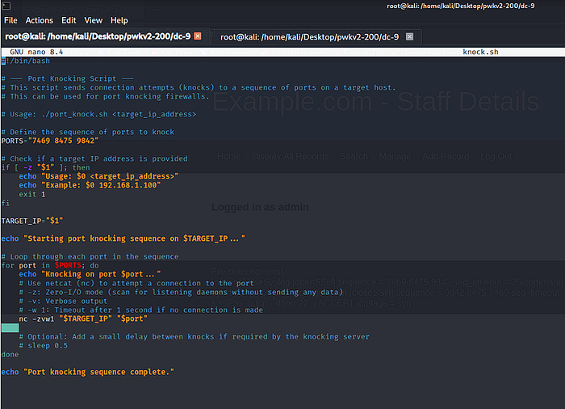Click the echo "Knocking on port $port" line

pyautogui.click(x=90, y=274)
